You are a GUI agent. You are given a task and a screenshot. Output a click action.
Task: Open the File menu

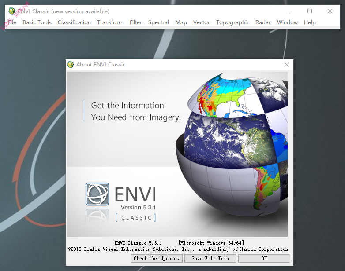pos(12,22)
